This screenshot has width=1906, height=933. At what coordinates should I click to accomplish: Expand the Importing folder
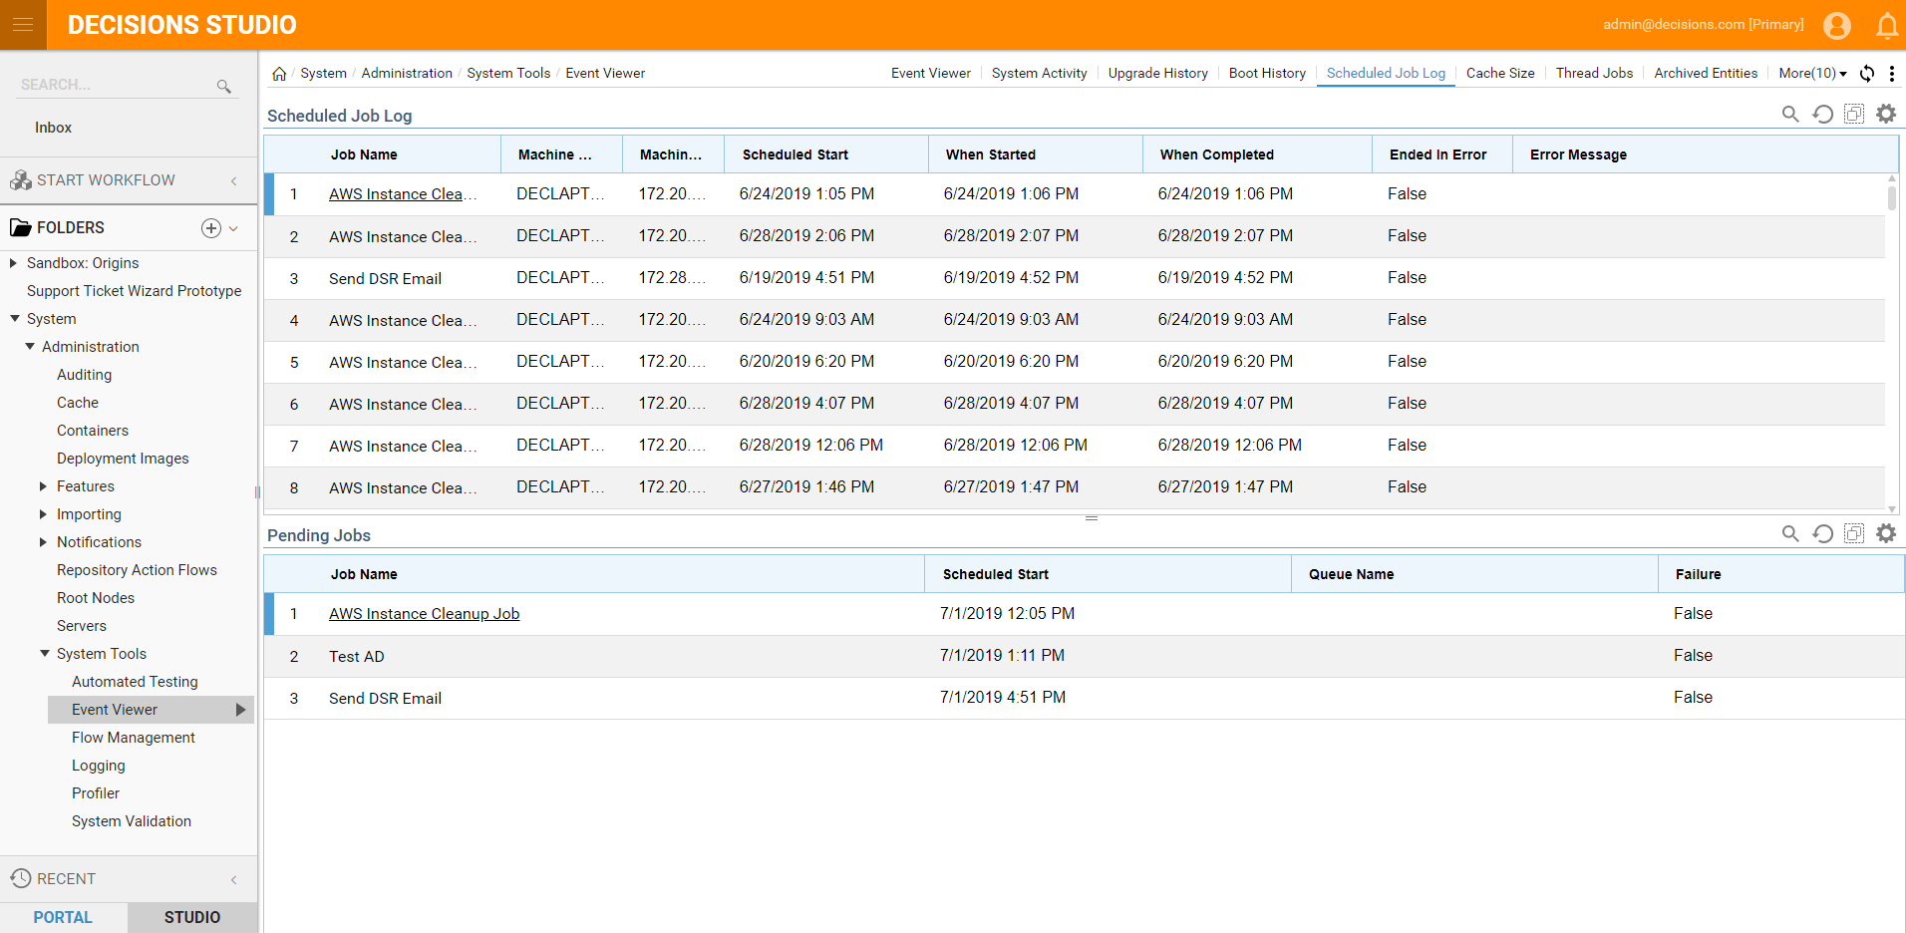click(x=43, y=514)
